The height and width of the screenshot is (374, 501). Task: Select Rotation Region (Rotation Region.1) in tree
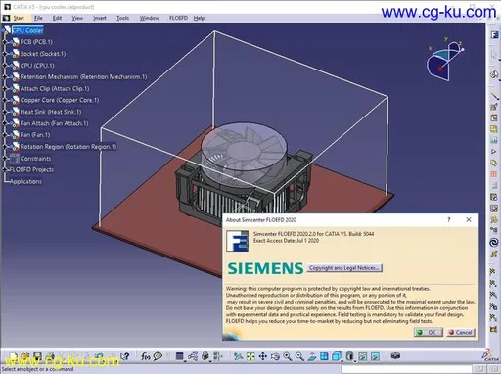68,147
